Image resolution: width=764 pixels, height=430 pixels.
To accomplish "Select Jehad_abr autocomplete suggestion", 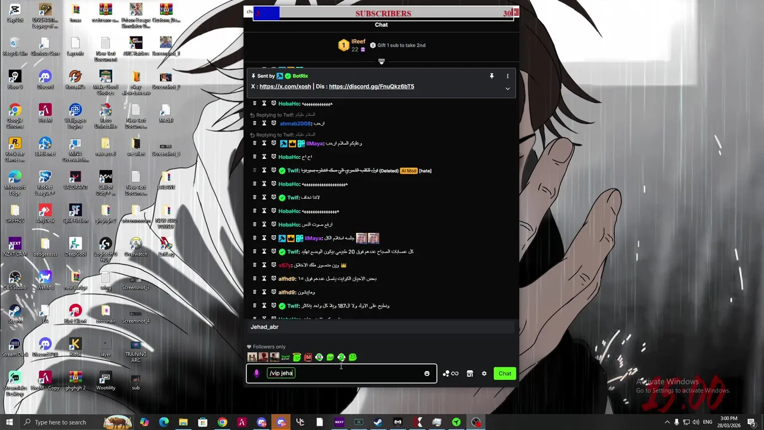I will click(x=381, y=327).
